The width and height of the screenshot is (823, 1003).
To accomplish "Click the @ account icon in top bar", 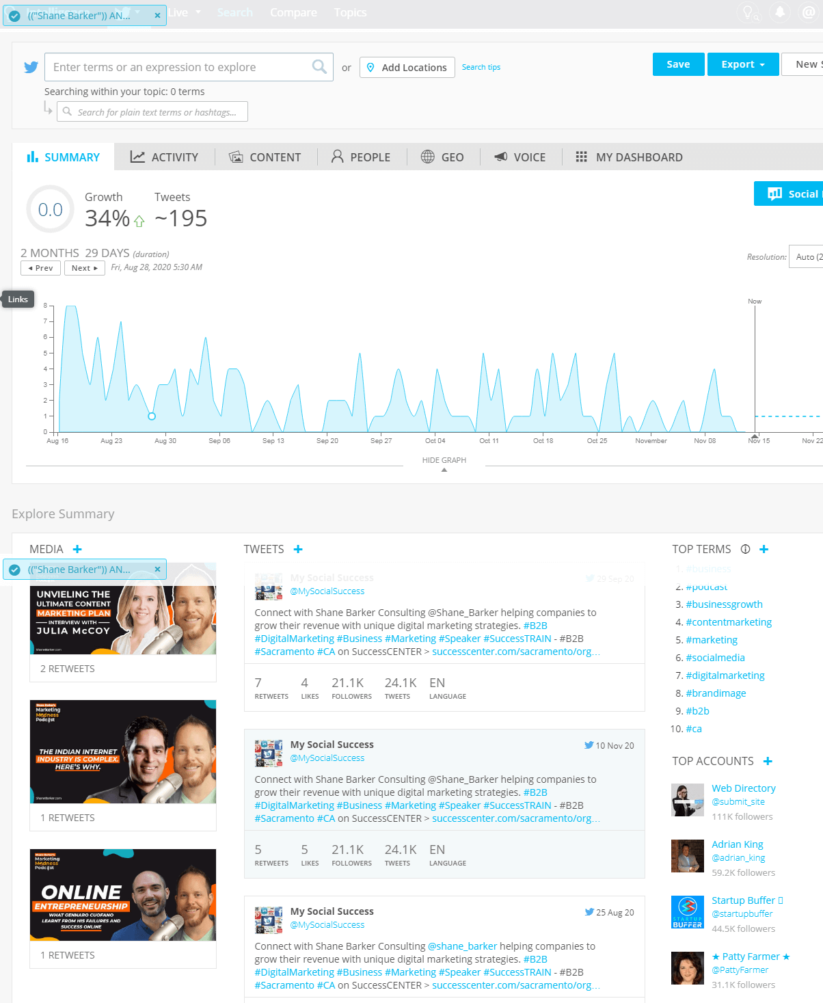I will pyautogui.click(x=809, y=12).
